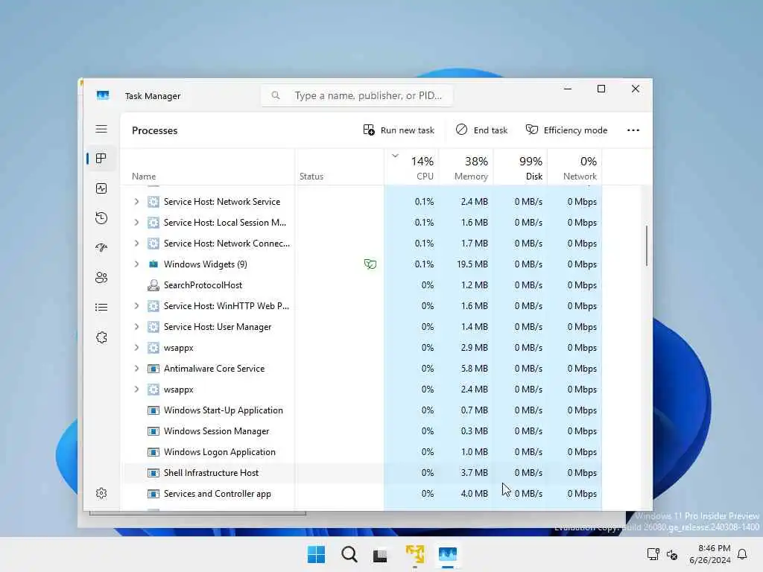Click the SearchProtocolHost process icon
Viewport: 763px width, 572px height.
click(x=153, y=285)
